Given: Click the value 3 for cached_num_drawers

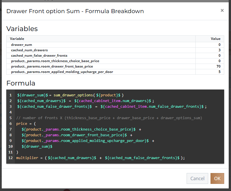Looking at the screenshot, I should pyautogui.click(x=220, y=50).
